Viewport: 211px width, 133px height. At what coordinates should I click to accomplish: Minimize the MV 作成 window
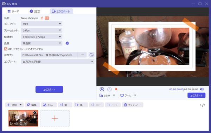point(193,4)
